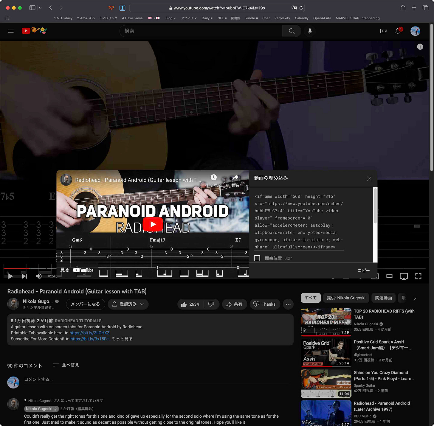Go to the YouTube home logo
Image resolution: width=434 pixels, height=426 pixels.
tap(34, 30)
